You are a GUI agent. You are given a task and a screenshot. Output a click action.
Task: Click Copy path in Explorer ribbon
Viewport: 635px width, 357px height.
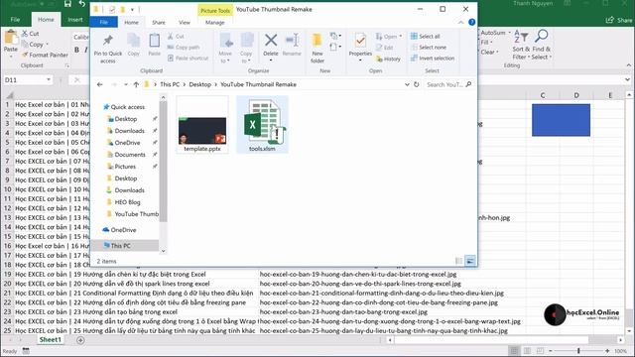pos(184,47)
